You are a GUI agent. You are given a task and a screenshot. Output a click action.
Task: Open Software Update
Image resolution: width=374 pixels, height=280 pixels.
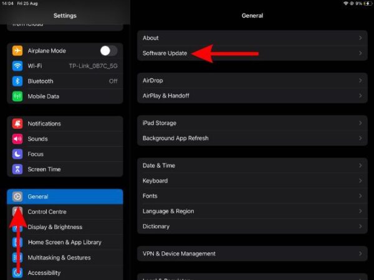(x=165, y=54)
